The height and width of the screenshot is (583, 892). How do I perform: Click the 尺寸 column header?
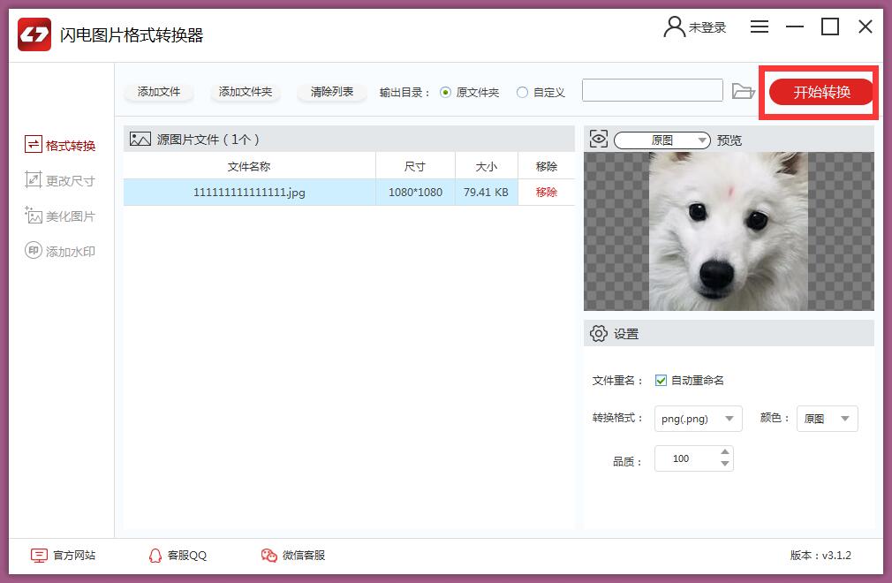415,166
